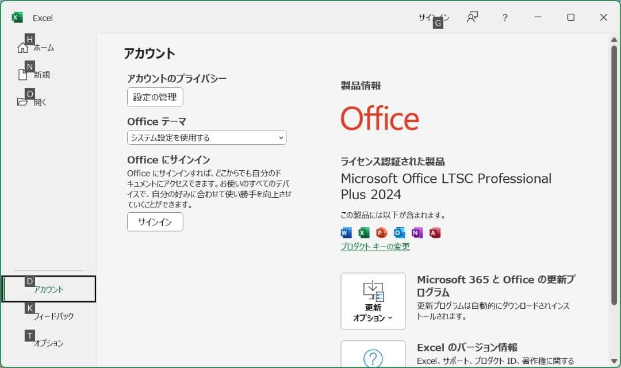The image size is (621, 368).
Task: Click the Excel のバージョン情報 heading text
Action: (x=467, y=347)
